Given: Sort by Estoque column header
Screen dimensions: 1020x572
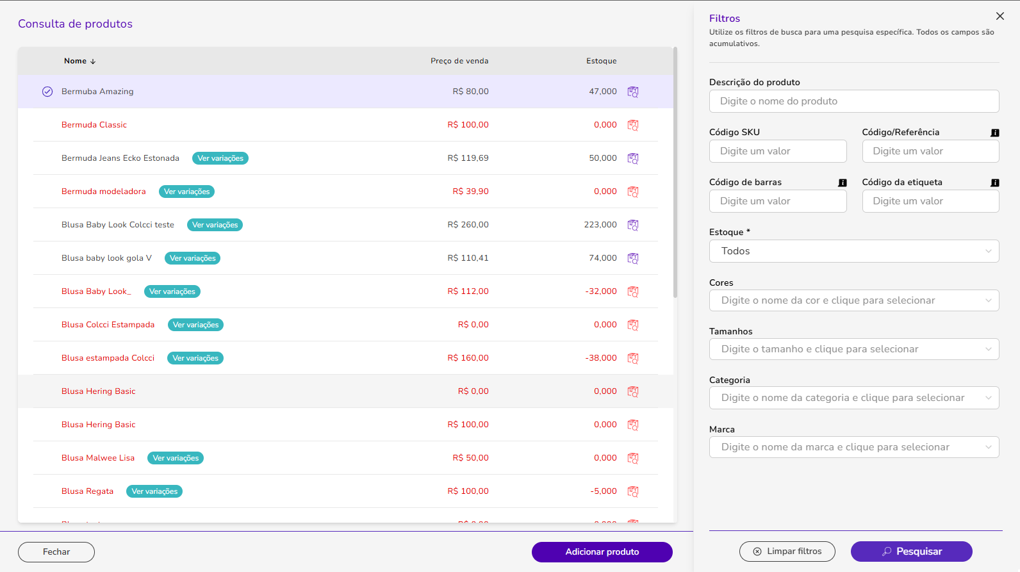Looking at the screenshot, I should pos(602,61).
